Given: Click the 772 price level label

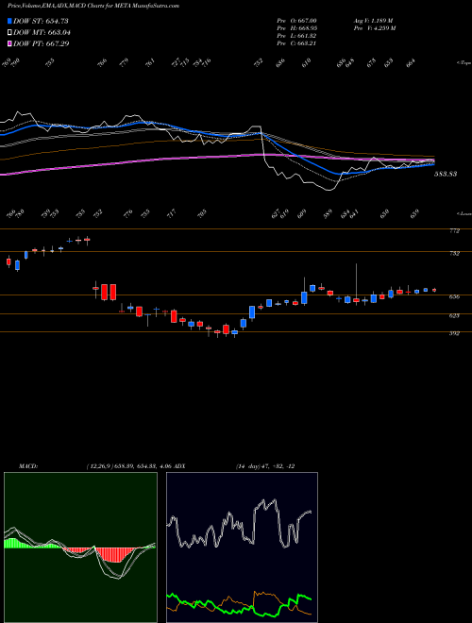Looking at the screenshot, I should point(454,231).
